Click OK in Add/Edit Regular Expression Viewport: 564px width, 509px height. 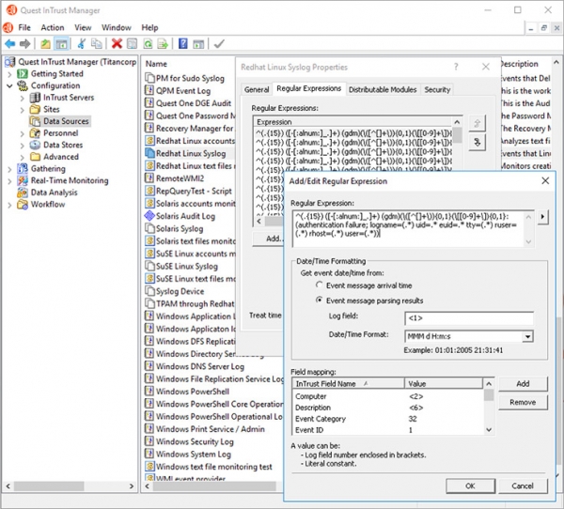(x=470, y=486)
